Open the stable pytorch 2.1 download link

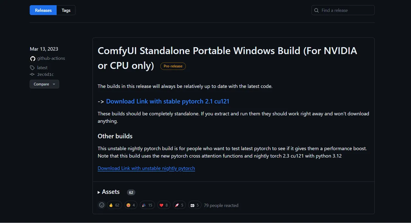pyautogui.click(x=168, y=101)
